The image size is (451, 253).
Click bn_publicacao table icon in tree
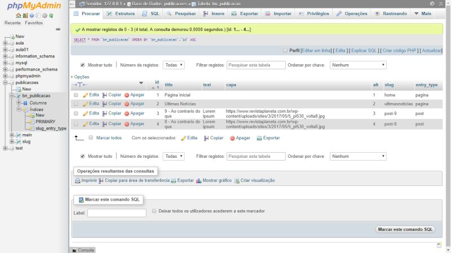[19, 96]
